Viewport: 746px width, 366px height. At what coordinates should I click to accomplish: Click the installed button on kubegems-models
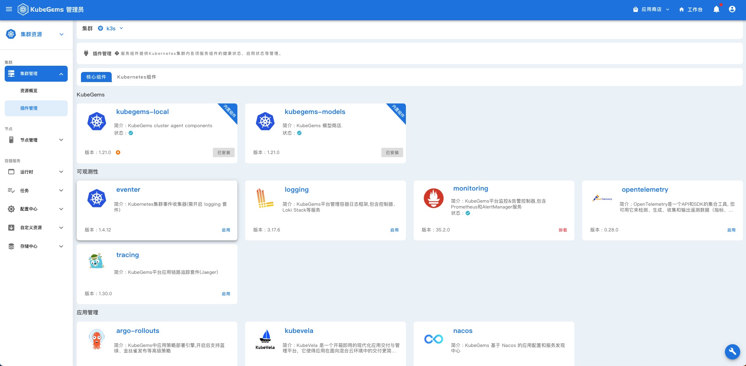(392, 152)
